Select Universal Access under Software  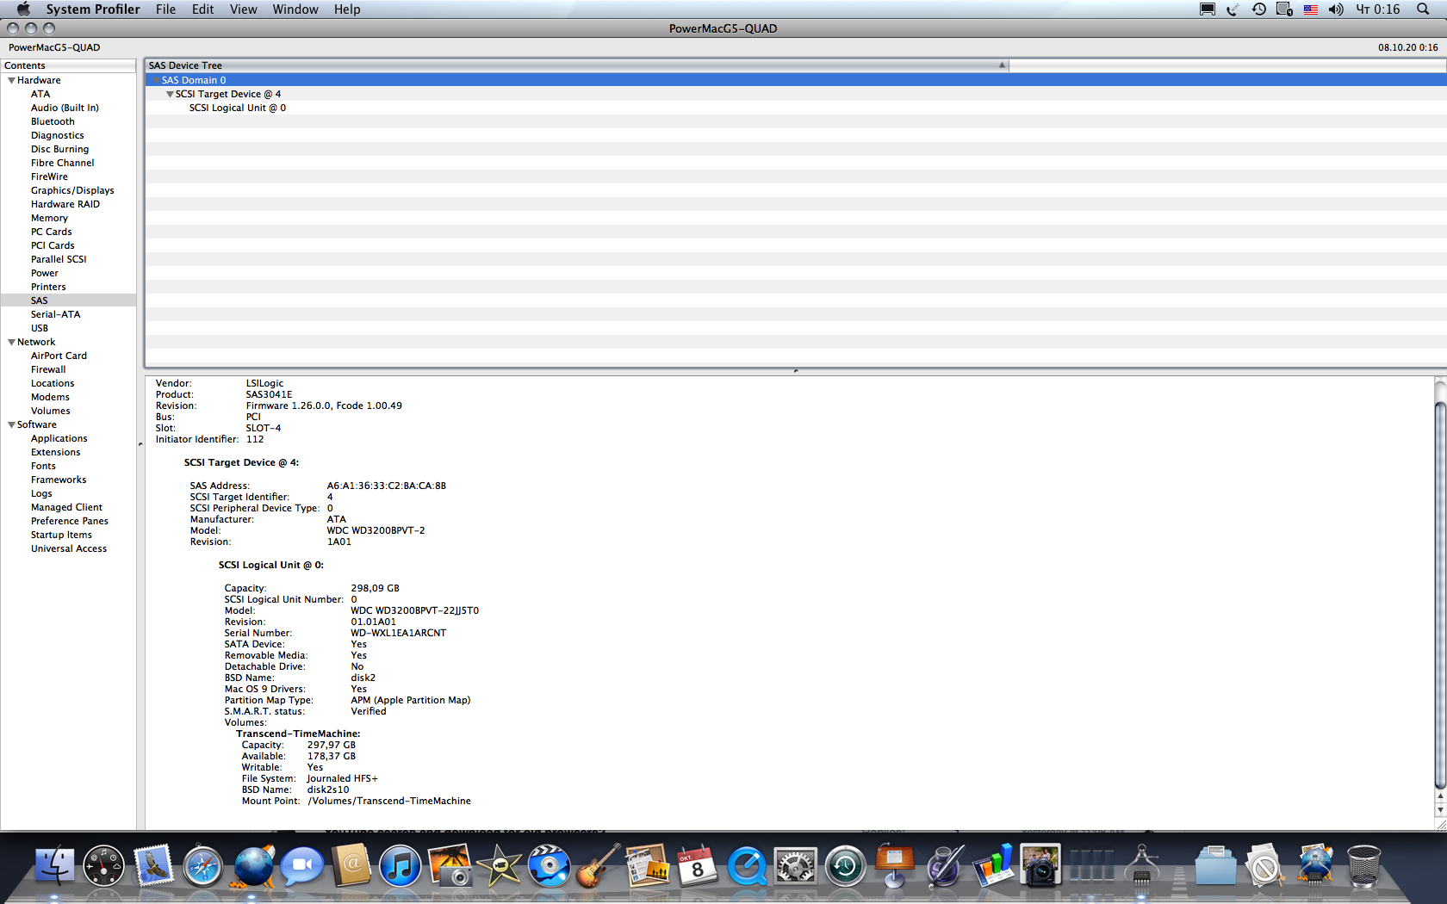tap(69, 548)
